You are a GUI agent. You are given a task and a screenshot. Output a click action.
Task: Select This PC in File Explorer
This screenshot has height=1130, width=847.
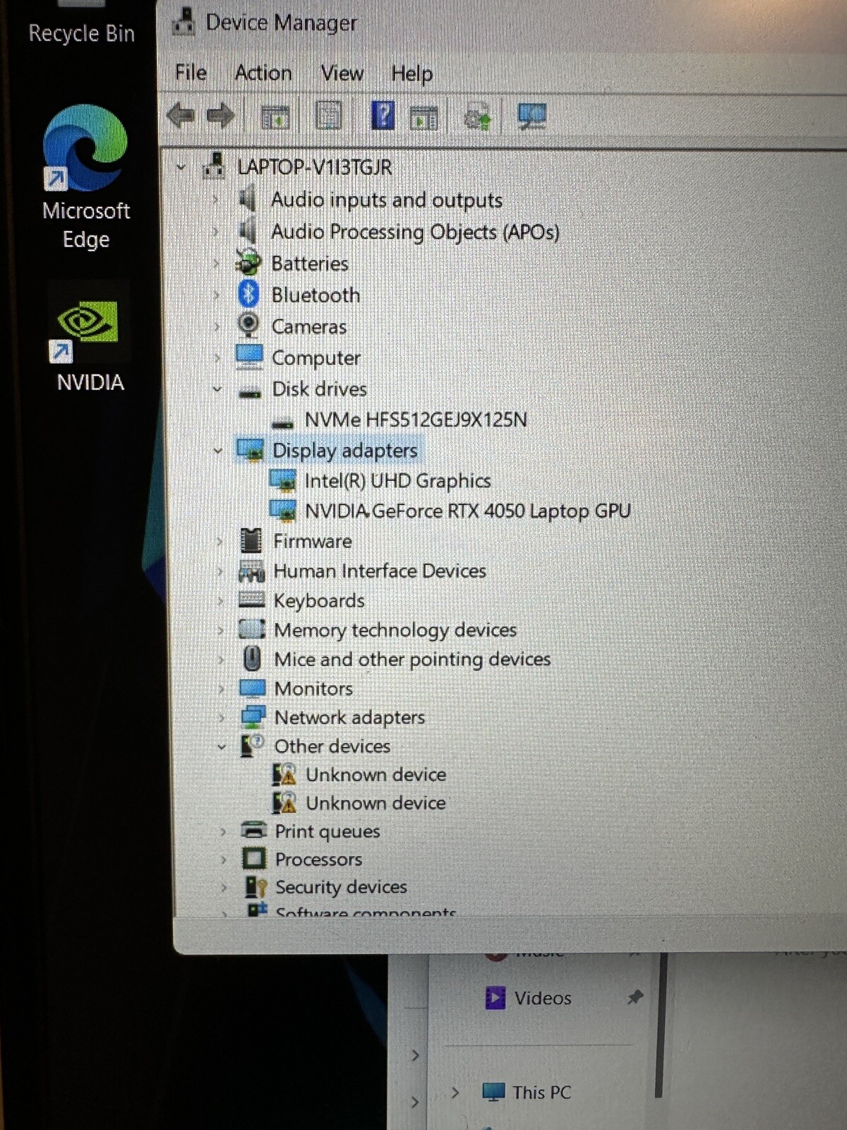coord(541,1093)
